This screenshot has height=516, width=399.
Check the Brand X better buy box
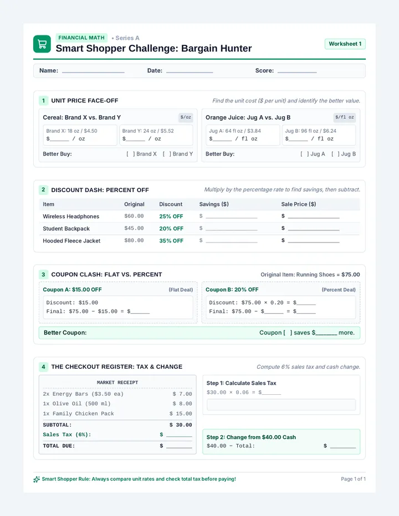130,154
